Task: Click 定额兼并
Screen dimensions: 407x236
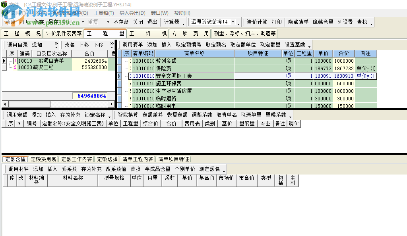Action: tap(152, 115)
